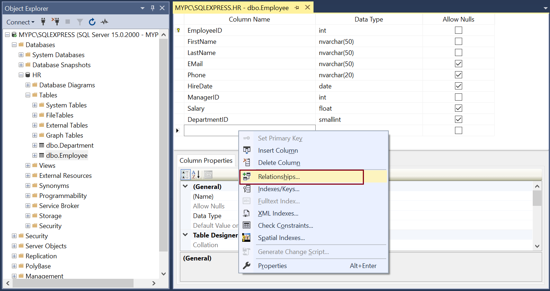
Task: Toggle Allow Nulls for the EMail column
Action: coord(458,64)
